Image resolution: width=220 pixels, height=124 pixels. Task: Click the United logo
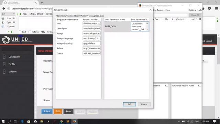pos(17,40)
